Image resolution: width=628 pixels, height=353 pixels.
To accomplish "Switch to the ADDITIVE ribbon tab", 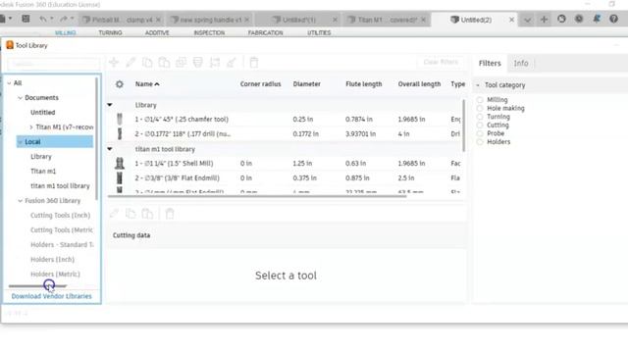I will (157, 32).
